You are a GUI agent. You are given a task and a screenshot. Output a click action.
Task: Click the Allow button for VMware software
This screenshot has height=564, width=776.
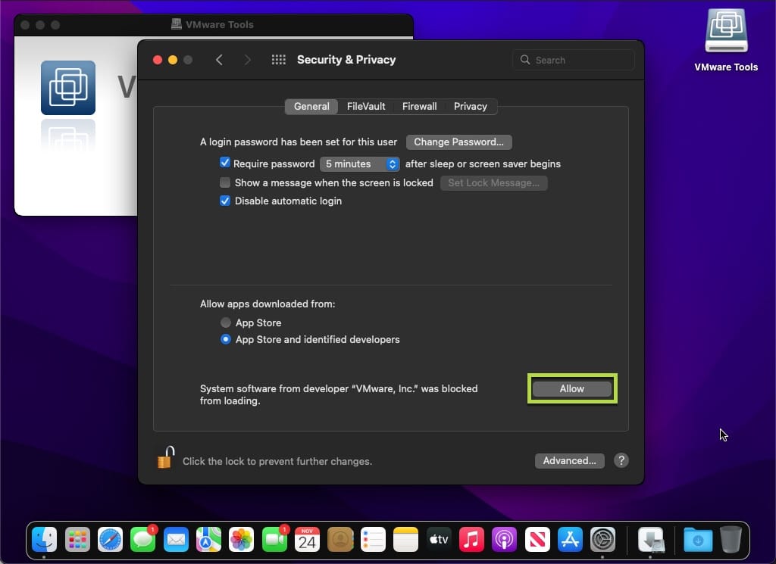(572, 388)
